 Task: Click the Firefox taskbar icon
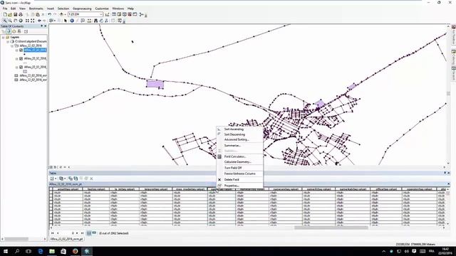(75, 251)
